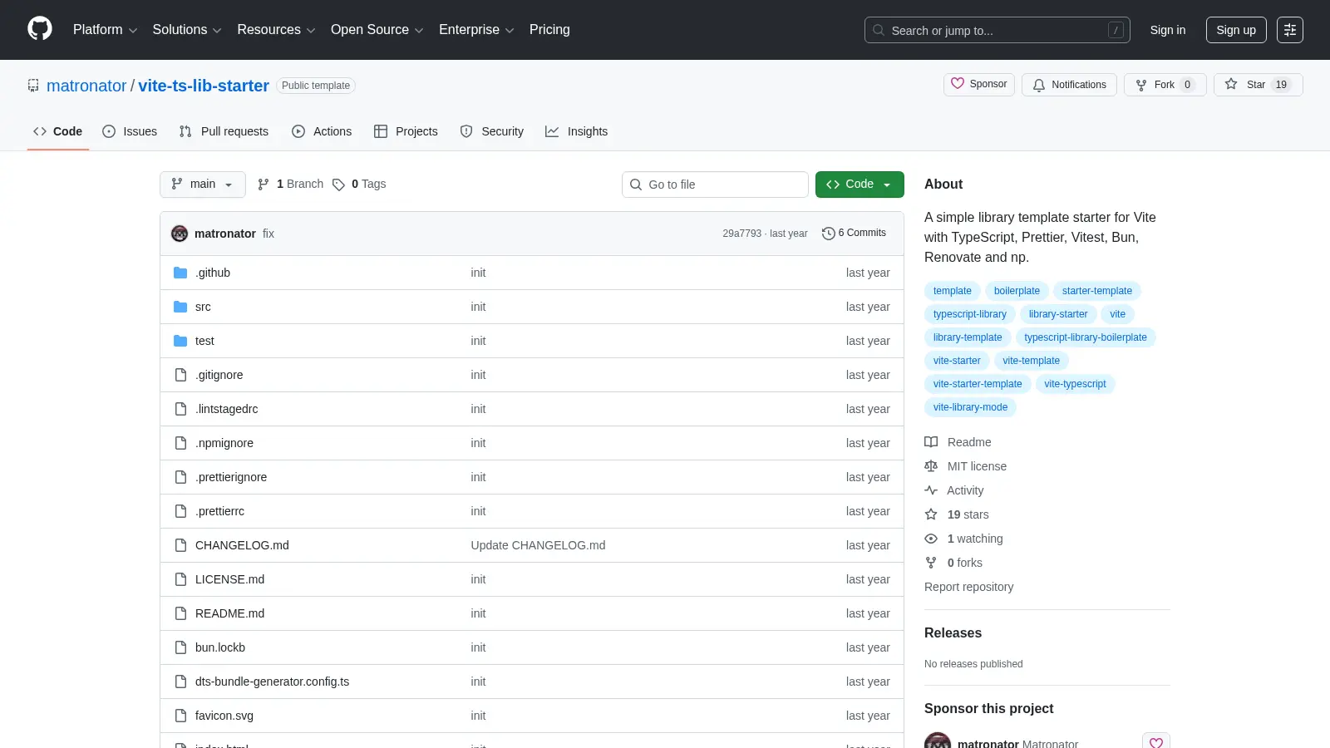Open the green Code dropdown button
Image resolution: width=1330 pixels, height=748 pixels.
tap(860, 185)
